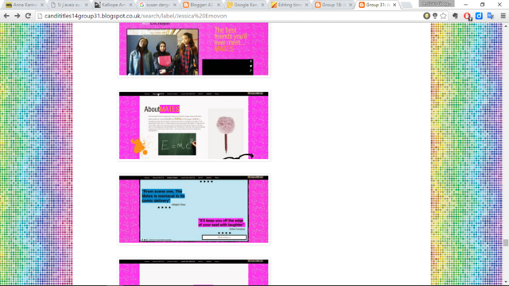Viewport: 509px width, 286px height.
Task: Click the orange paint splat graphic
Action: click(x=138, y=146)
